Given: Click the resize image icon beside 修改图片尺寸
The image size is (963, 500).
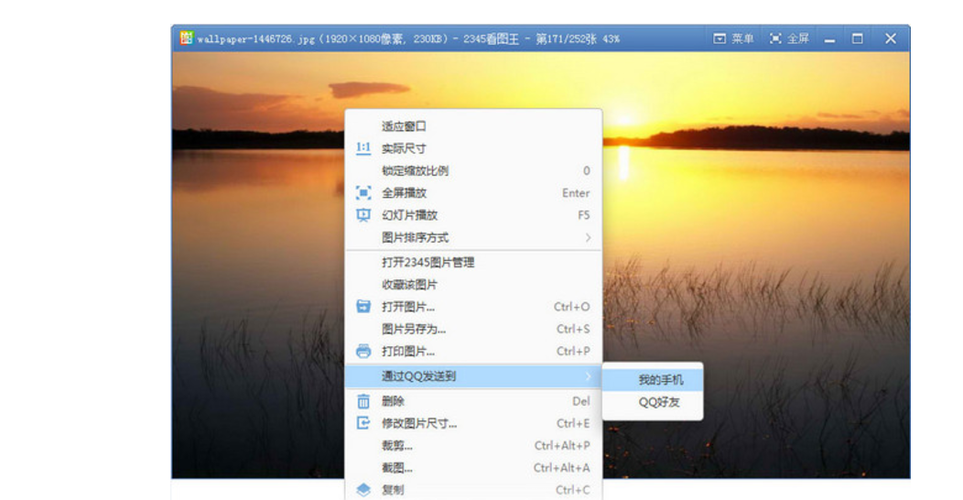Looking at the screenshot, I should pos(363,423).
